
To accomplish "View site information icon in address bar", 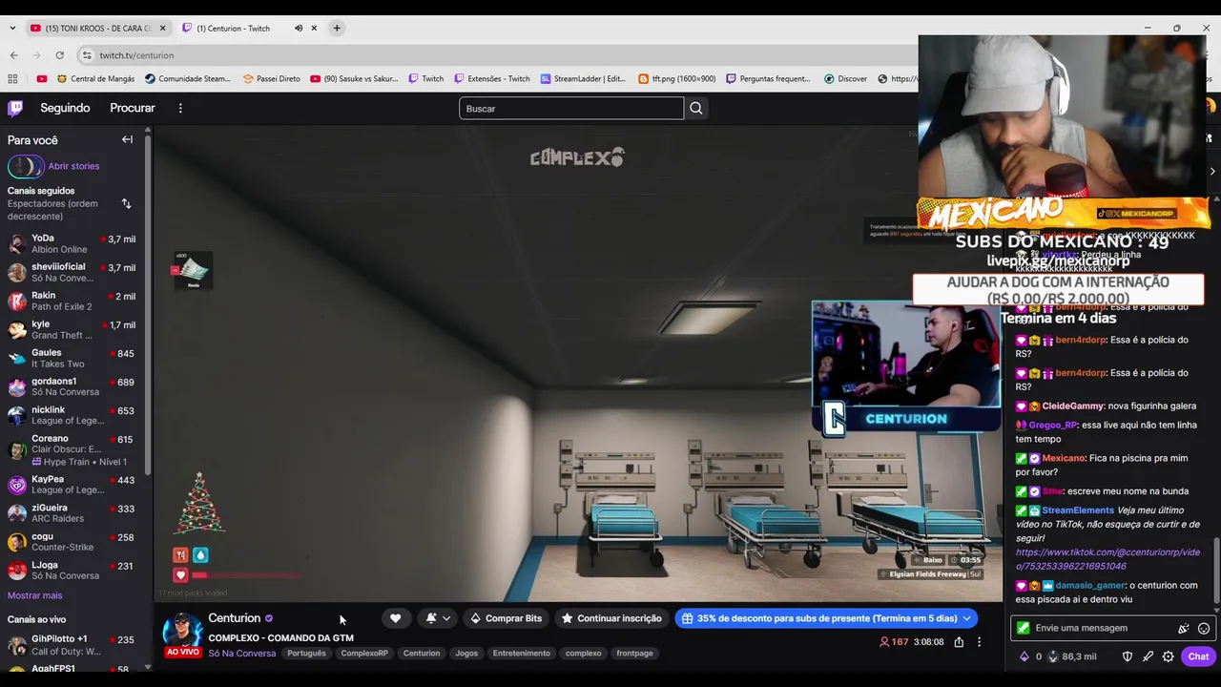I will point(87,55).
